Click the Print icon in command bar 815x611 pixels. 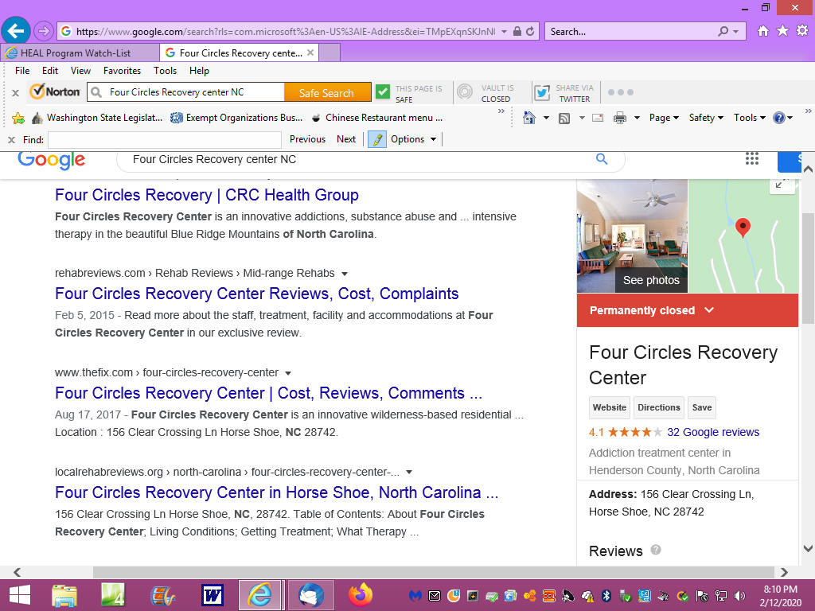point(620,118)
